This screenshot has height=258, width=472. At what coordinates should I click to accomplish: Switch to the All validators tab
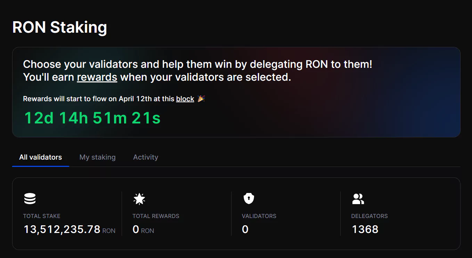tap(41, 157)
